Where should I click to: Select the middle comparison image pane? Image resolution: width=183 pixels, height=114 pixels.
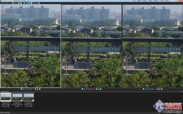(x=91, y=46)
